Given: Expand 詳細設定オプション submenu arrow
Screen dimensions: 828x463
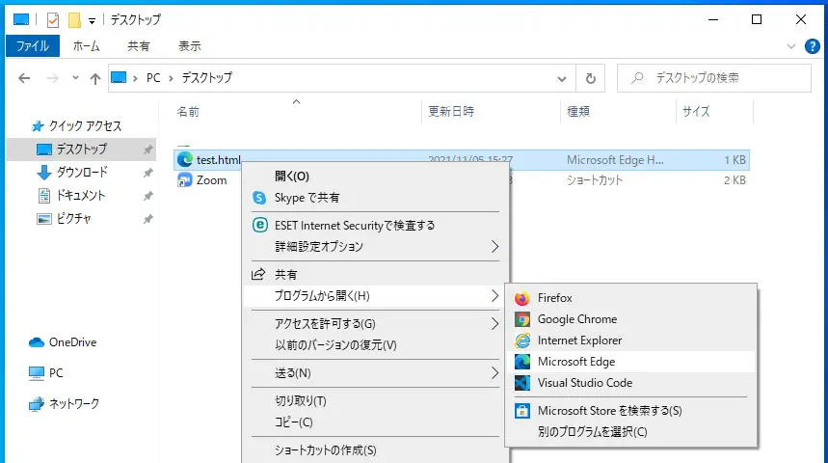Looking at the screenshot, I should (494, 246).
